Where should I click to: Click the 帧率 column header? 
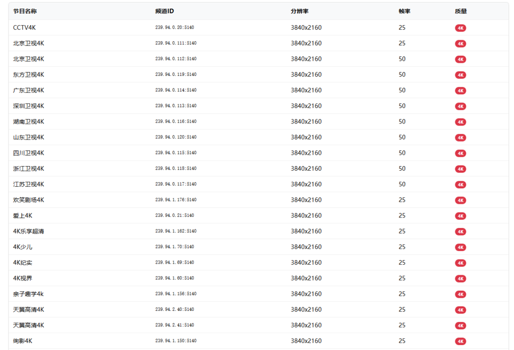[x=405, y=11]
